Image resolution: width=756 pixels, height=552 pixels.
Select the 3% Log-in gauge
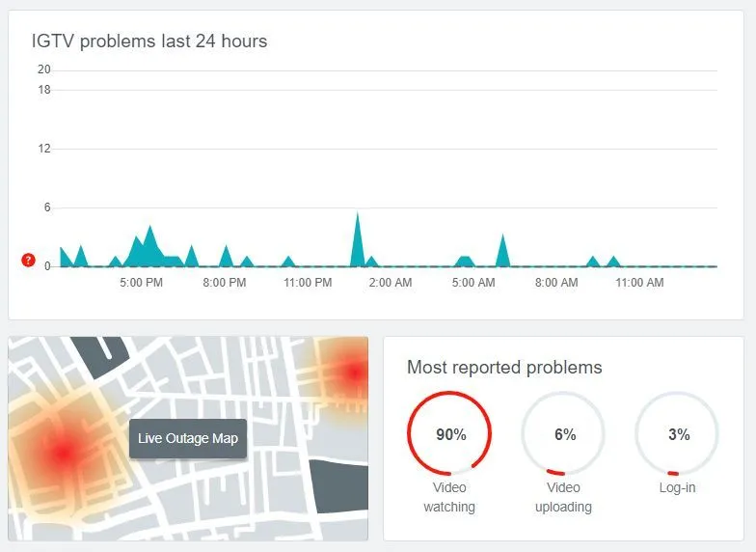click(x=677, y=432)
